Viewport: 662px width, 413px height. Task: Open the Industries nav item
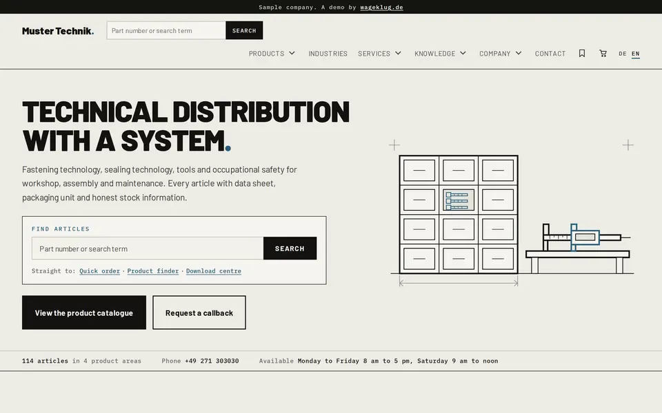328,54
